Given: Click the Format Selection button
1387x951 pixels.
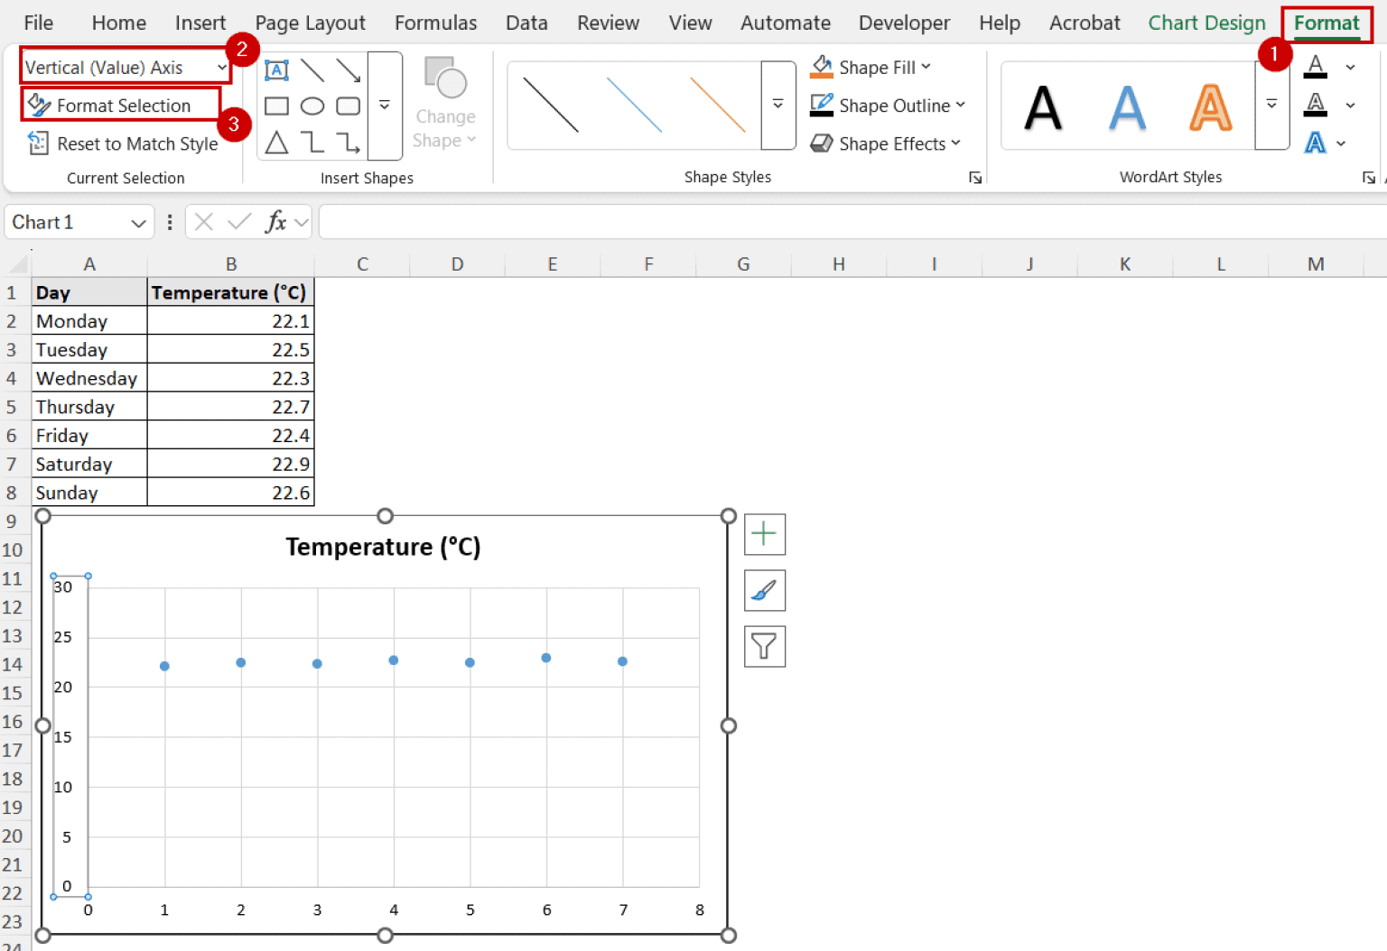Looking at the screenshot, I should [123, 105].
